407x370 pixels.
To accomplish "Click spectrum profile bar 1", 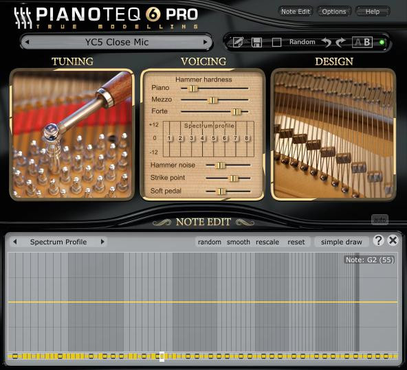I will click(169, 139).
